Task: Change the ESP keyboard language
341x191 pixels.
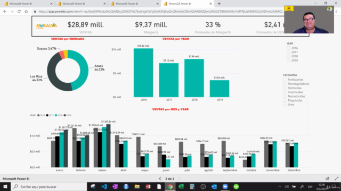Action: (x=310, y=186)
